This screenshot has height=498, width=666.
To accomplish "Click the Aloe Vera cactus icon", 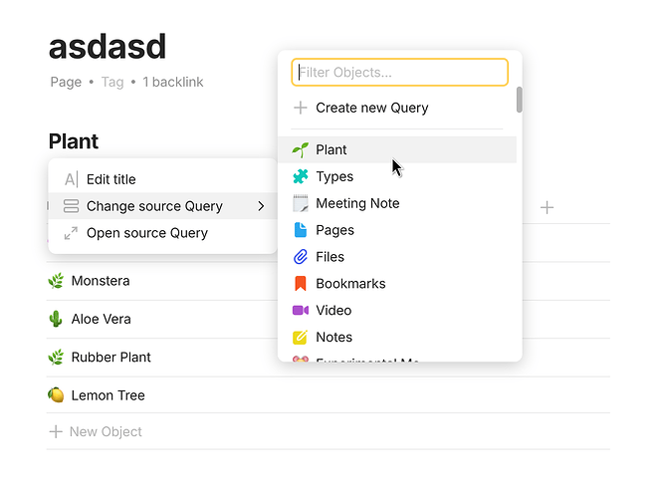I will click(x=56, y=319).
